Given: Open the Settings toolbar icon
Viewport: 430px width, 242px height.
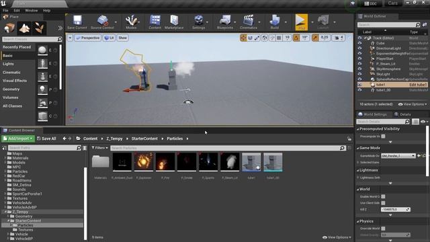Looking at the screenshot, I should click(x=199, y=22).
